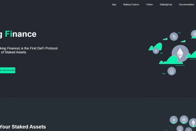
Task: Click the italic 'king Finance' text
Action: [x=10, y=48]
